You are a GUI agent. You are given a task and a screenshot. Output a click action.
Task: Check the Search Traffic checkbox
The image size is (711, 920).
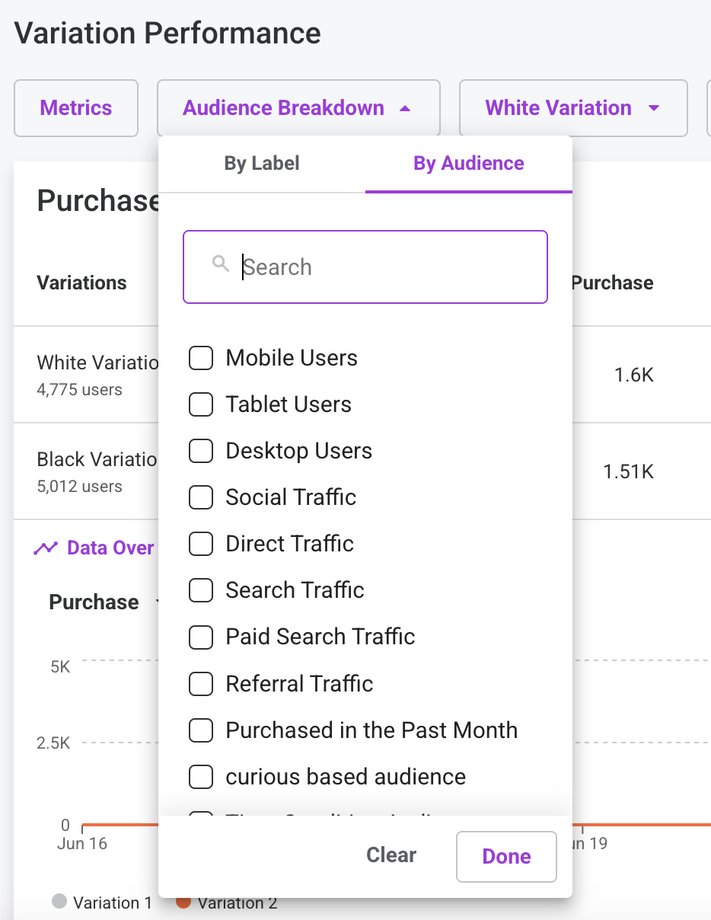pyautogui.click(x=201, y=590)
